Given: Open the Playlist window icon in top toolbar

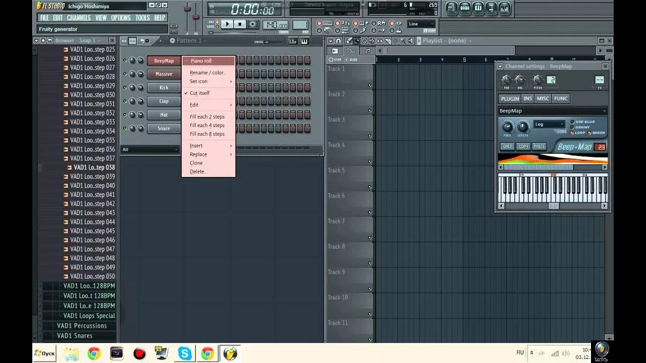Looking at the screenshot, I should pos(452,8).
